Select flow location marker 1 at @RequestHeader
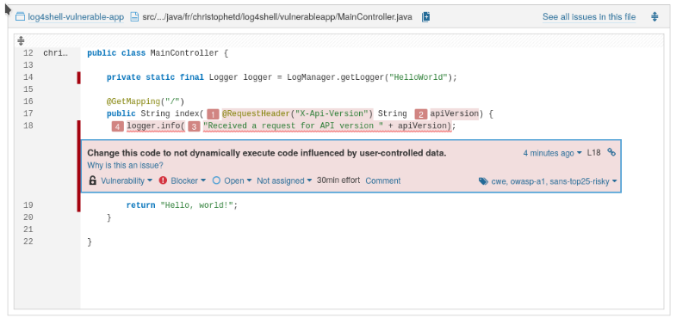Viewport: 676px width, 318px height. coord(213,114)
